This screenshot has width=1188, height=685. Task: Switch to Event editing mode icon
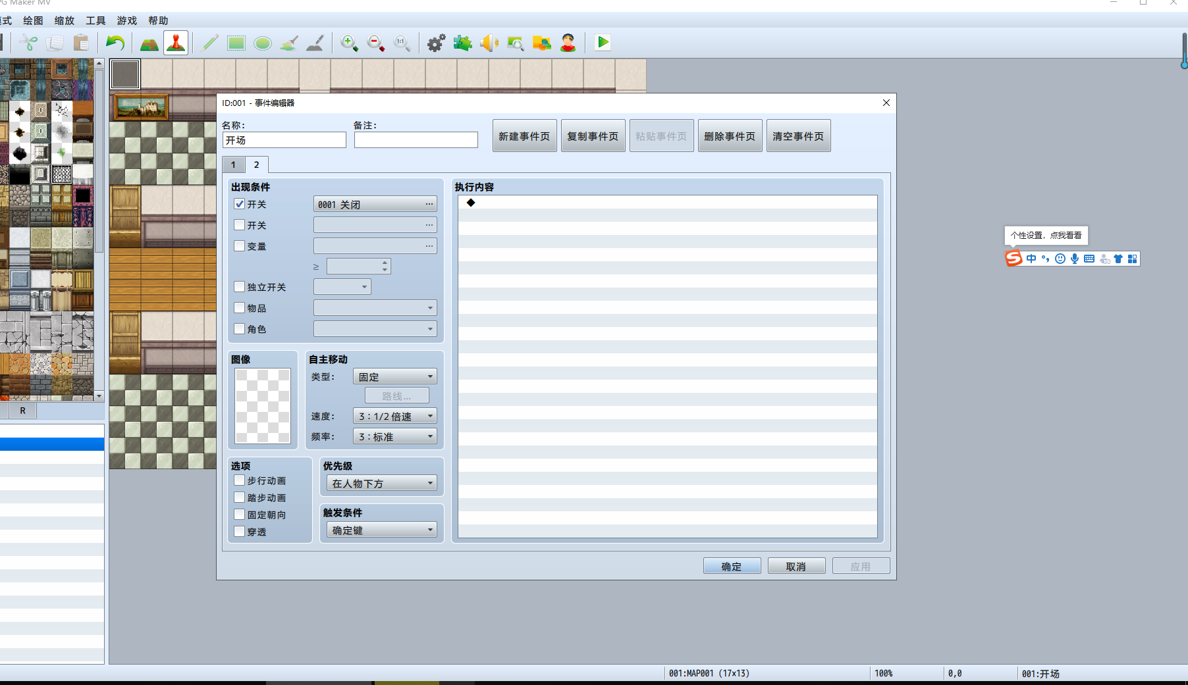176,43
